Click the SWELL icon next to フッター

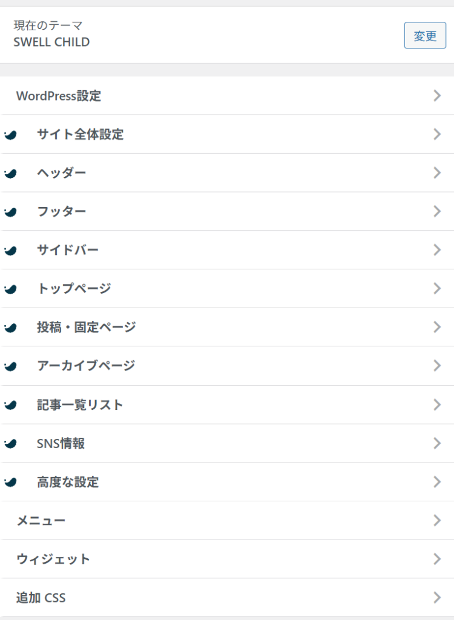click(10, 212)
